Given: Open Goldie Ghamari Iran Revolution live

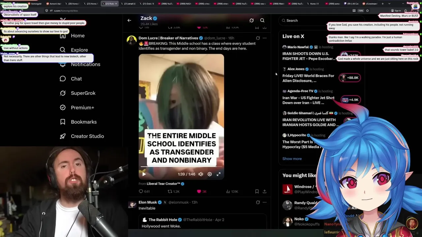Looking at the screenshot, I should [311, 122].
